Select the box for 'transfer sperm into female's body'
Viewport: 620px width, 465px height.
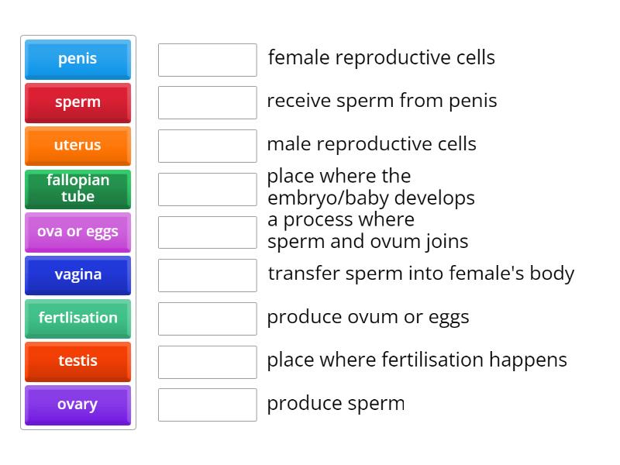click(x=207, y=274)
